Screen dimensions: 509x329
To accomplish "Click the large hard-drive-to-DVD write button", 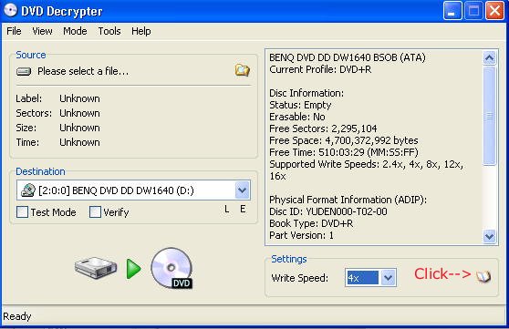I will [x=134, y=268].
